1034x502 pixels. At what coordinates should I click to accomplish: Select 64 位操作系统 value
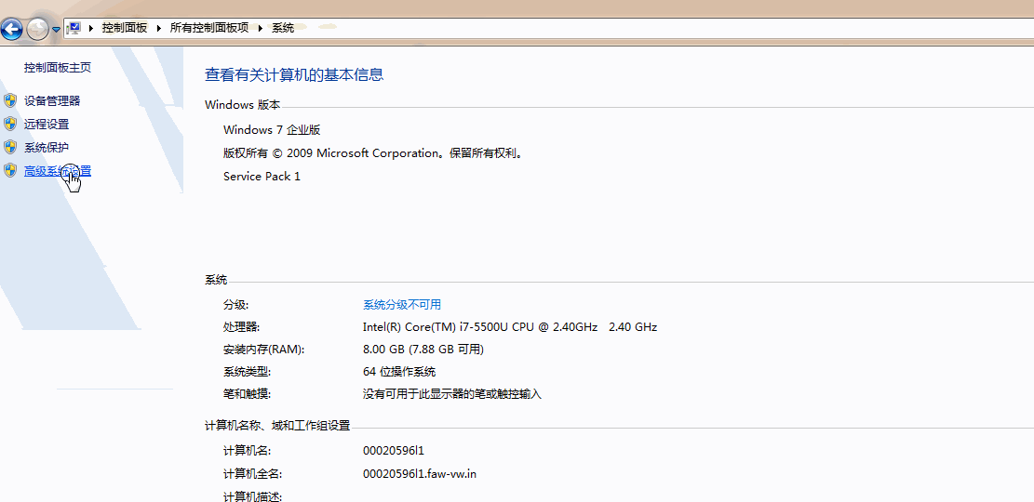tap(399, 372)
